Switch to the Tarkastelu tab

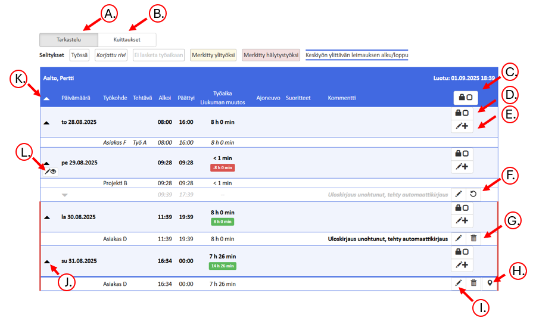pyautogui.click(x=68, y=40)
